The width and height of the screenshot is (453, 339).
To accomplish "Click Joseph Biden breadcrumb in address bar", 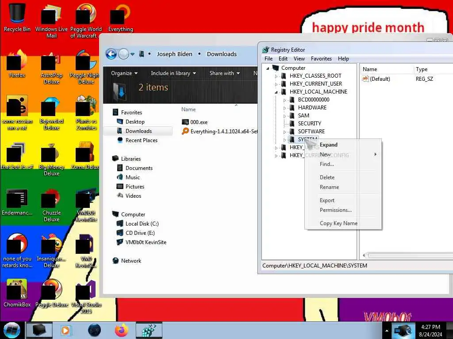I will coord(174,54).
